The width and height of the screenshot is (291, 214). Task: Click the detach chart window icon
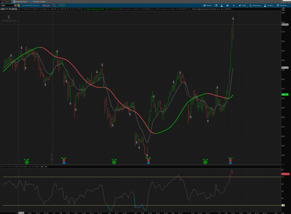coord(216,6)
